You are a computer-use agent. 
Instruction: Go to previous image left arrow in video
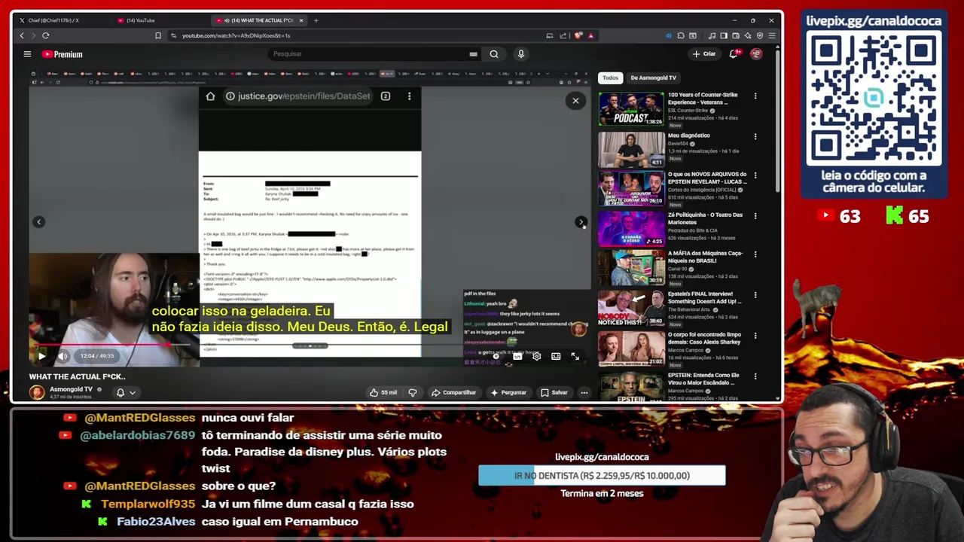point(39,221)
